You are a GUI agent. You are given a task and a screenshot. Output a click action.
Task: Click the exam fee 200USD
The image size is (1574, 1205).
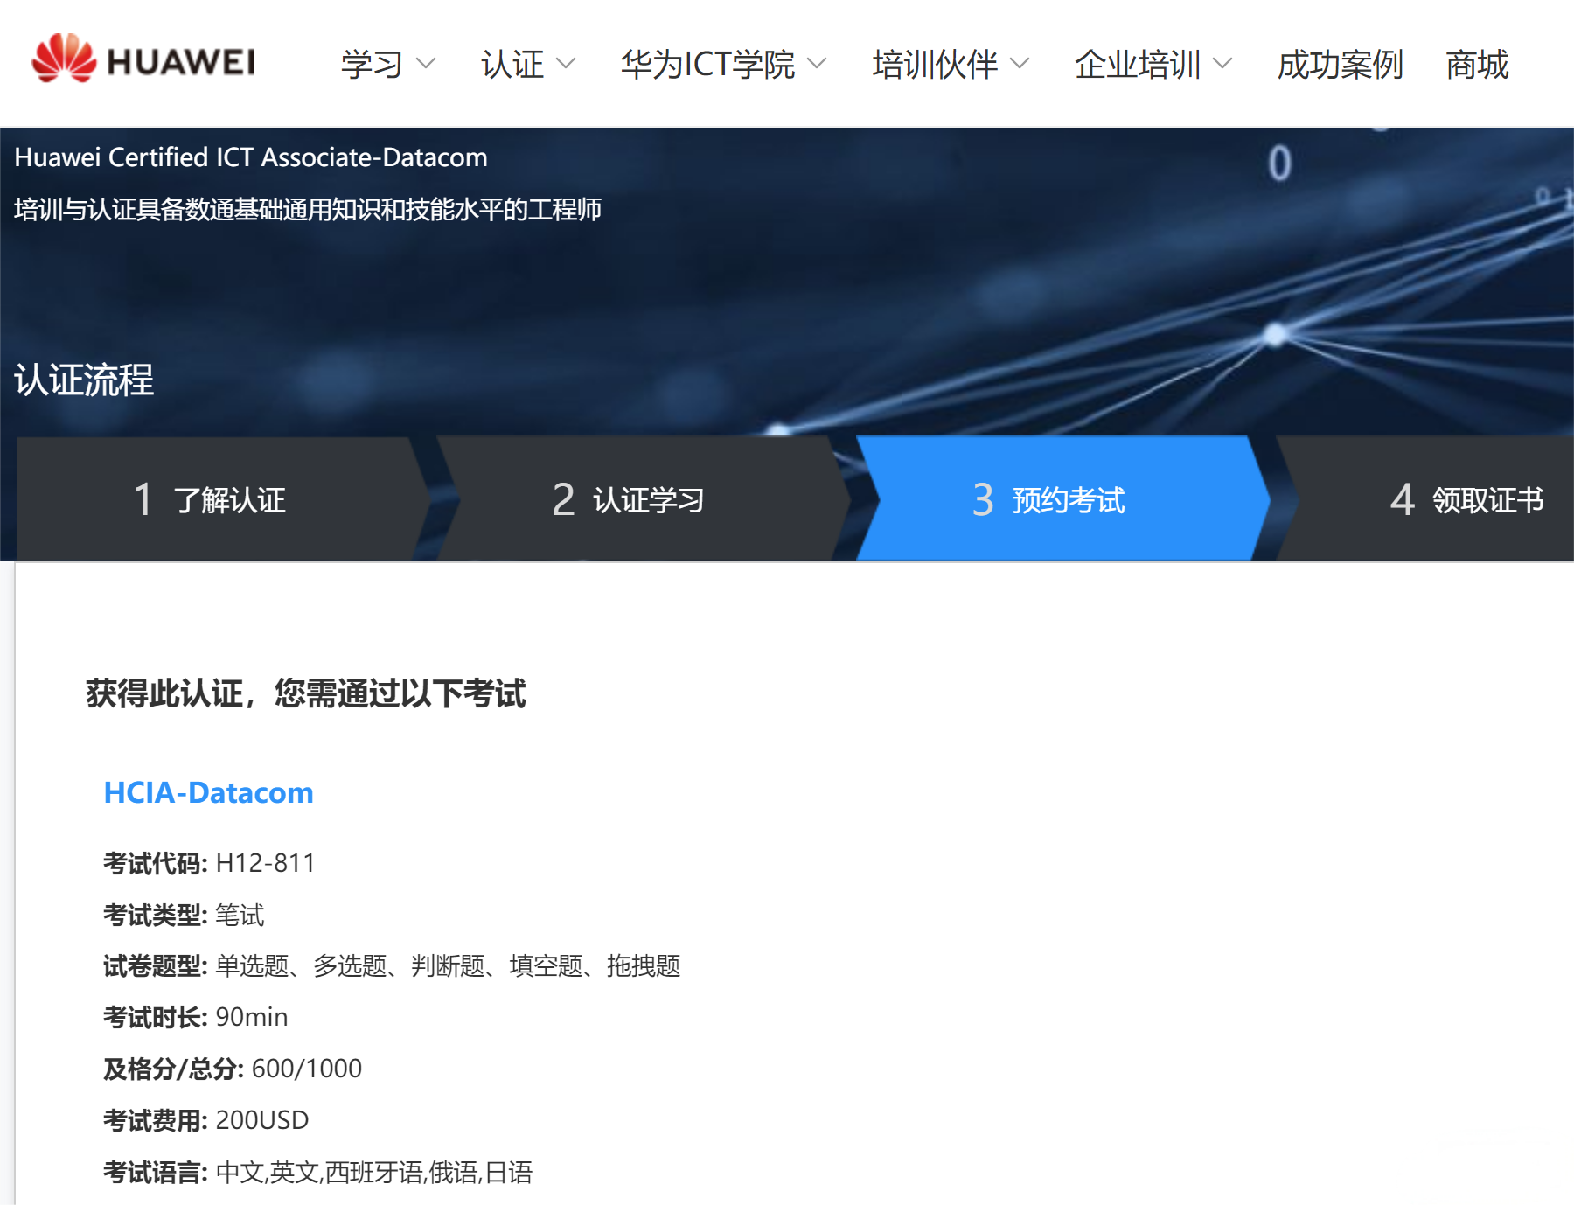262,1120
